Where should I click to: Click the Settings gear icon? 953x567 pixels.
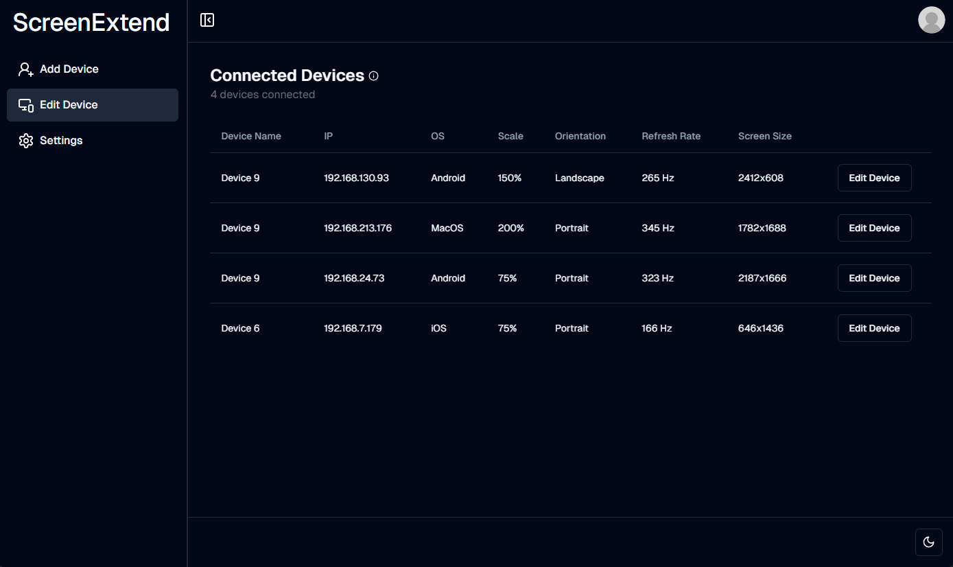pyautogui.click(x=26, y=141)
